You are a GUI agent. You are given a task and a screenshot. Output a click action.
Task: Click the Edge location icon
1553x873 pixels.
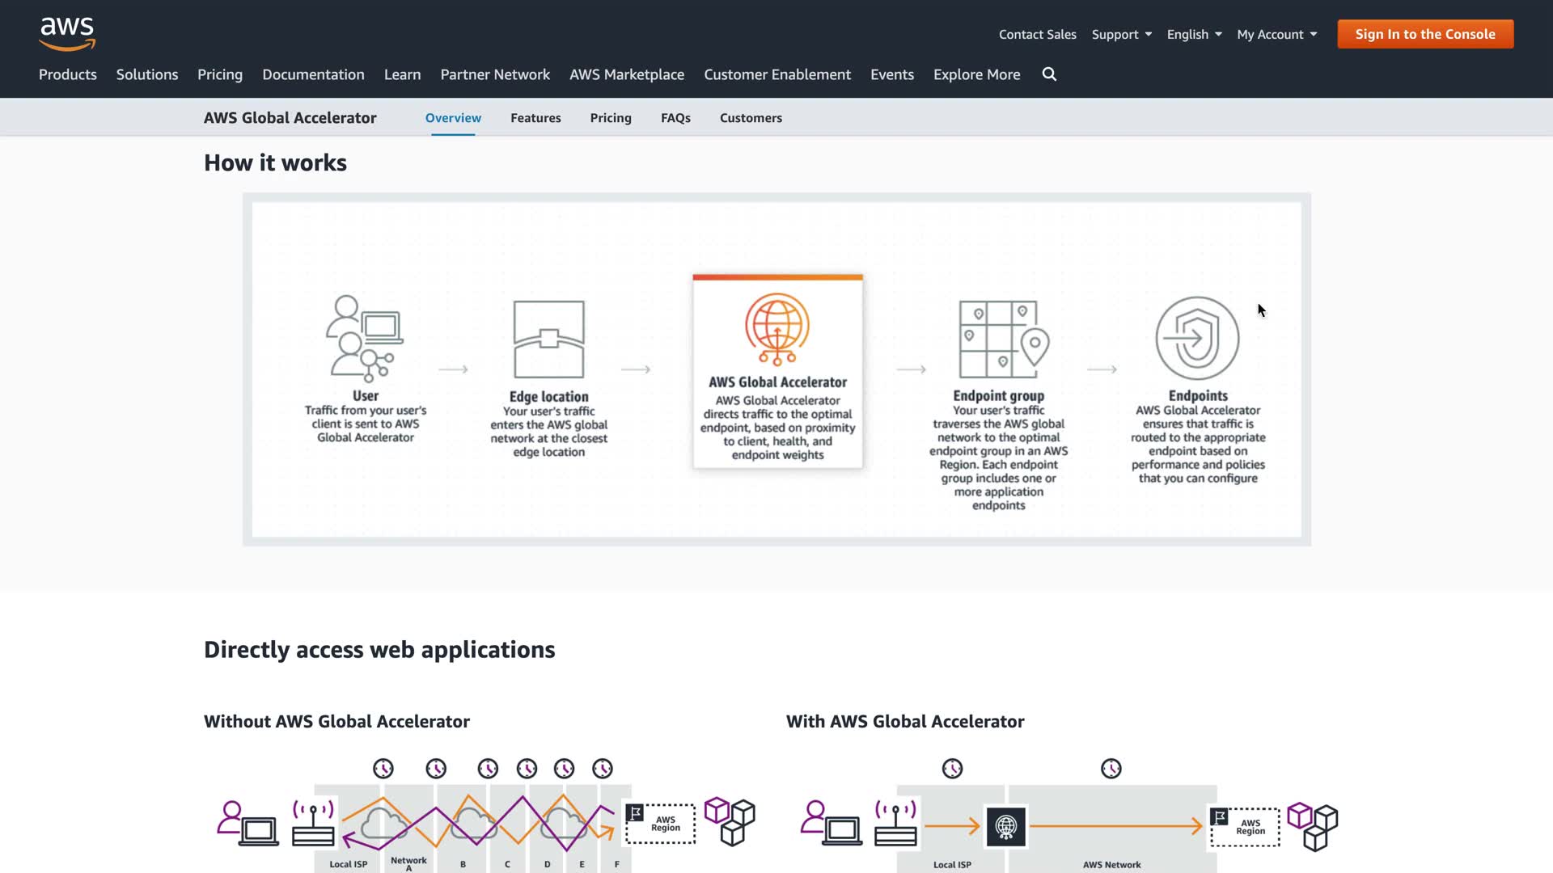click(x=548, y=339)
